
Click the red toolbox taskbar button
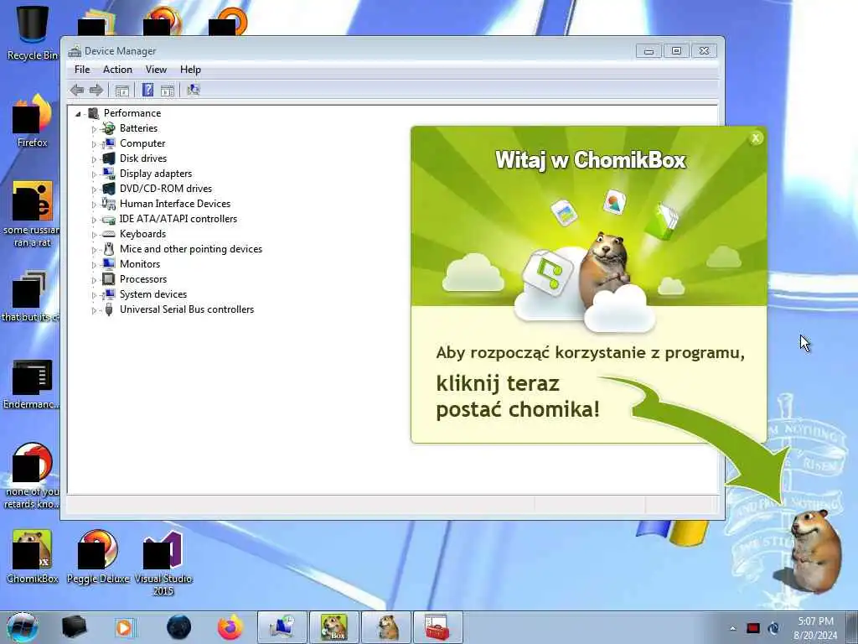tap(437, 627)
